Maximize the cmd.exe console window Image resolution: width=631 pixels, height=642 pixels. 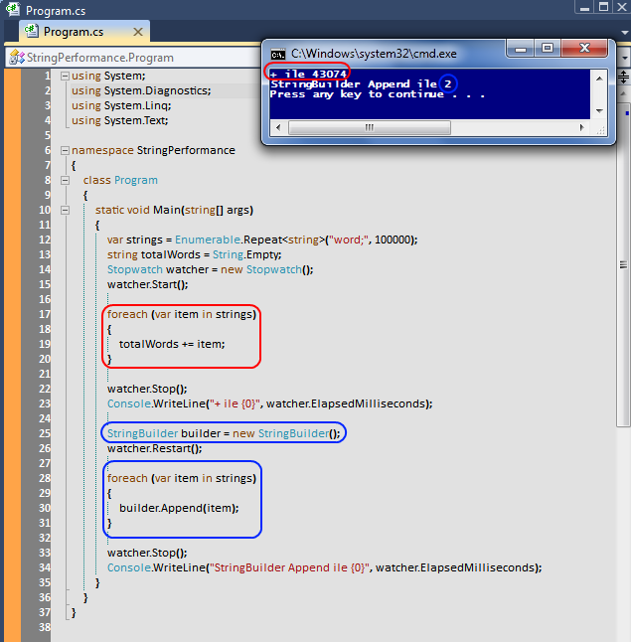click(548, 49)
